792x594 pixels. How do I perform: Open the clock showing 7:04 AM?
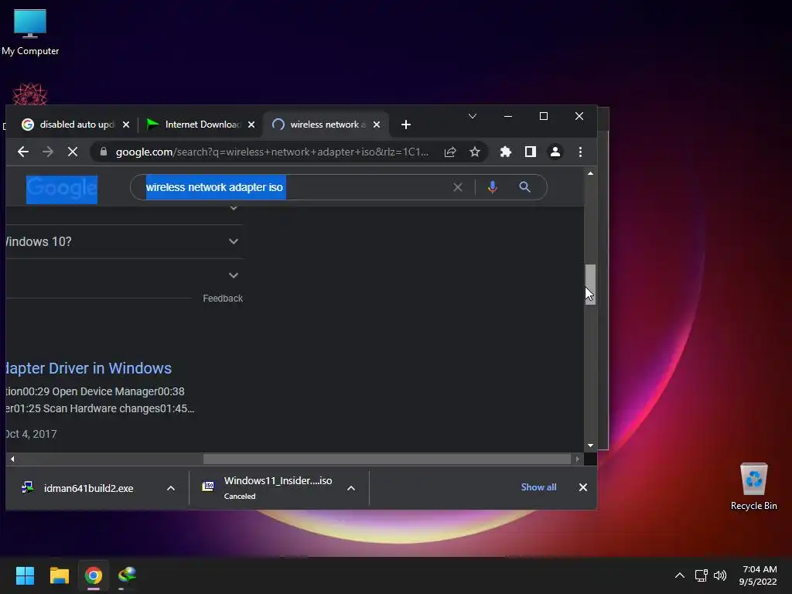tap(758, 575)
